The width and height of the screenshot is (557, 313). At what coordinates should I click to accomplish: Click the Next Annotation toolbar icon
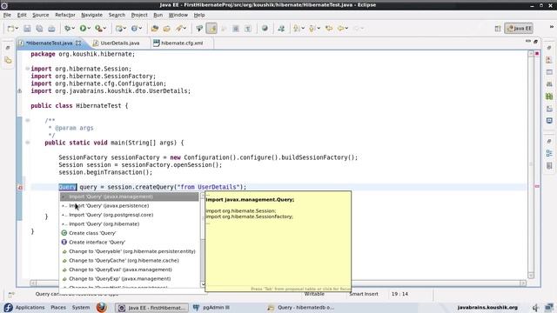296,29
